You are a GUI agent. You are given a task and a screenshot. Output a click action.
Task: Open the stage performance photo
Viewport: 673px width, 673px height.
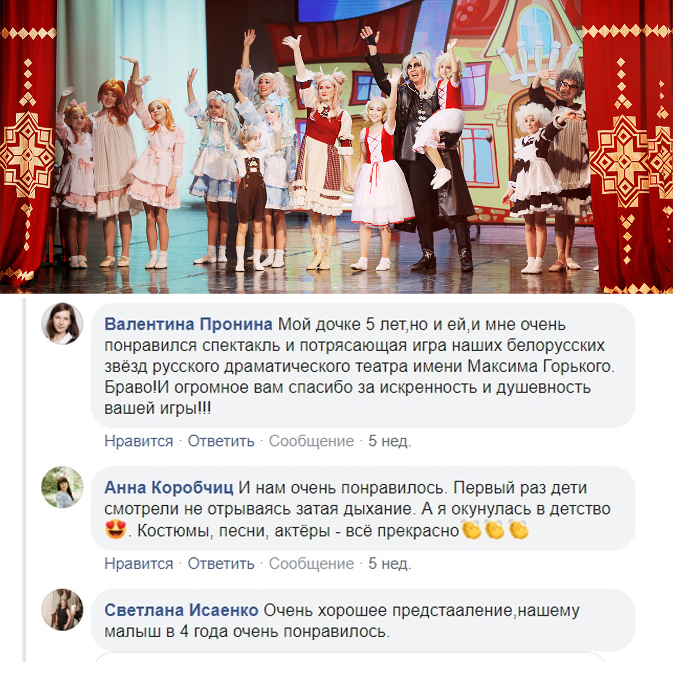pyautogui.click(x=336, y=147)
